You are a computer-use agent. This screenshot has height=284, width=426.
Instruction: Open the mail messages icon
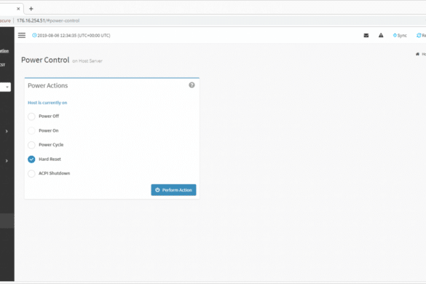coord(366,36)
